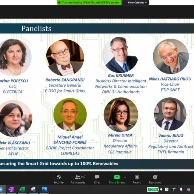The image size is (194, 194).
Task: Click 'COMILLAS' text
Action: tap(70, 153)
